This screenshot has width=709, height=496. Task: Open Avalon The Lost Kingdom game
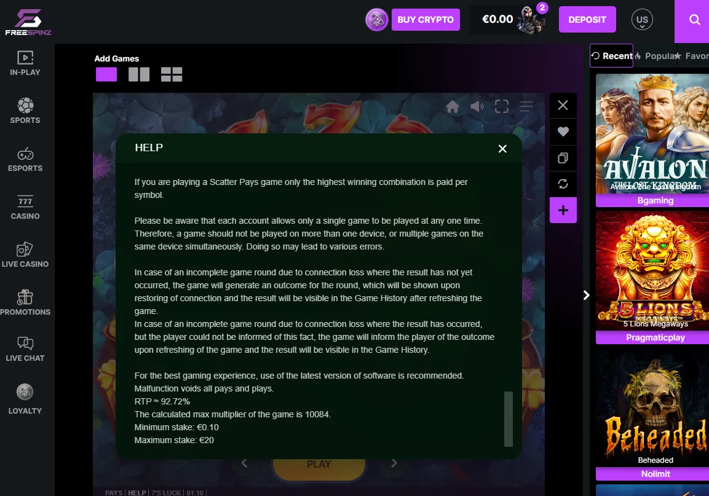pos(652,134)
